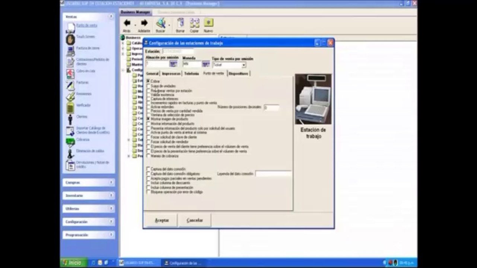This screenshot has width=477, height=268.
Task: Open the Remisiones sidebar icon
Action: tap(70, 96)
